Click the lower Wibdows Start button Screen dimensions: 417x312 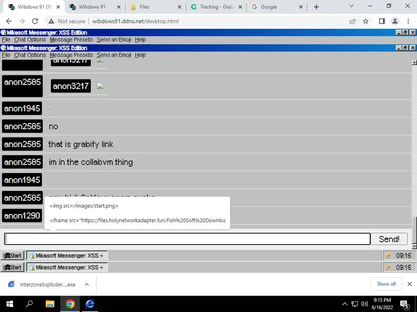coord(12,267)
